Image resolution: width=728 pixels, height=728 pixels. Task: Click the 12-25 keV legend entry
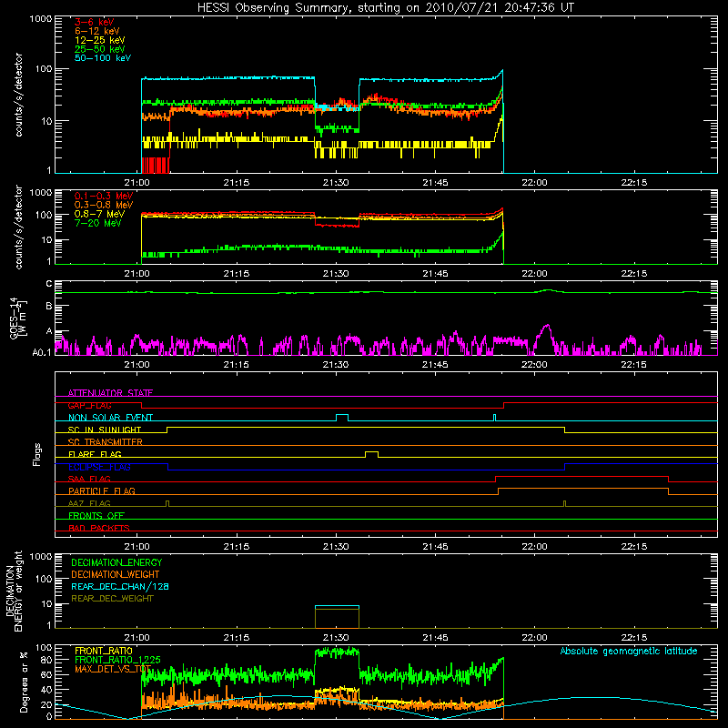point(99,40)
